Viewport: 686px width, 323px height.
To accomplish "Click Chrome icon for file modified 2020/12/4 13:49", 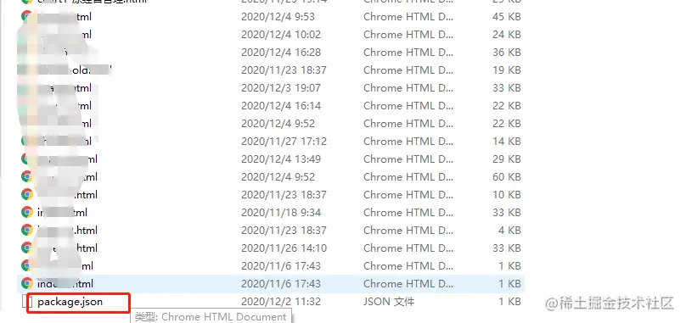I will tap(27, 159).
